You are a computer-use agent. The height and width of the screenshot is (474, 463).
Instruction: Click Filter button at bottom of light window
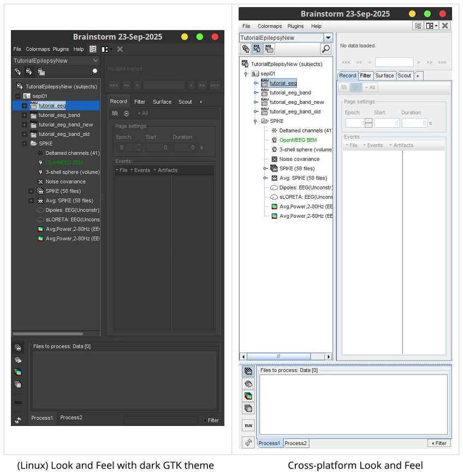tap(438, 443)
